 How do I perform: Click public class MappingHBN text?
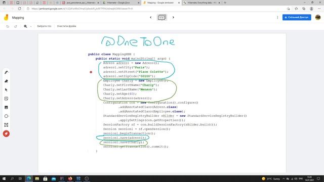coord(111,54)
